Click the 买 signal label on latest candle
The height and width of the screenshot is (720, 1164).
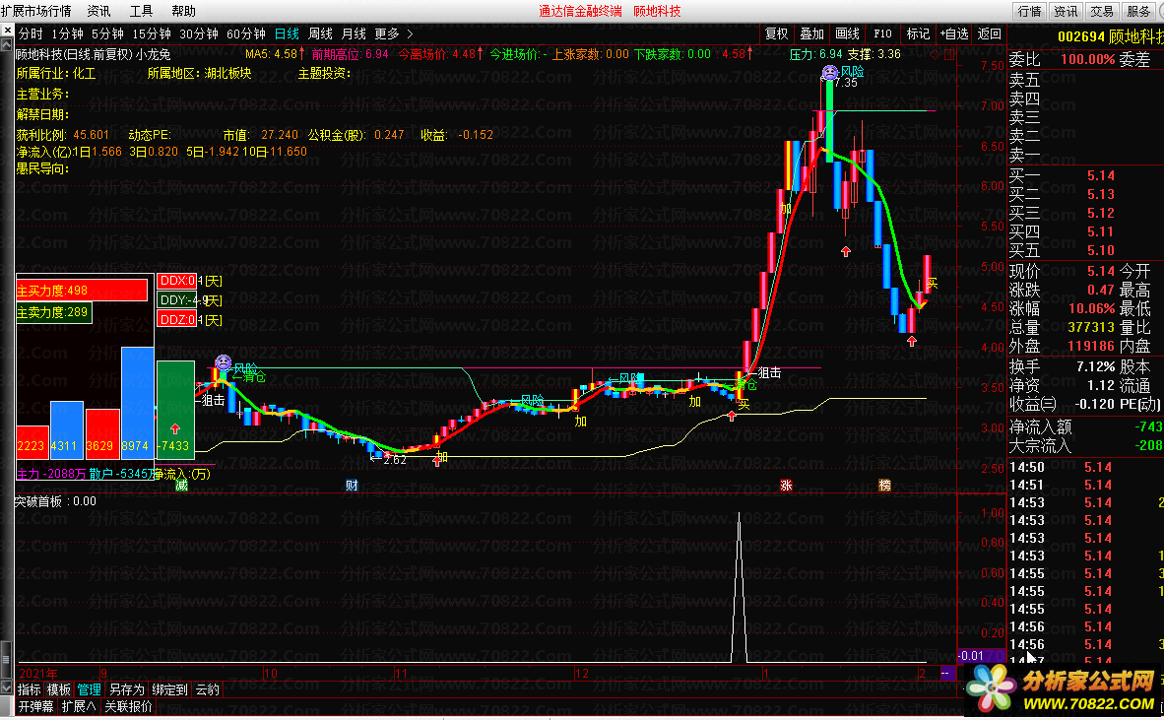click(932, 284)
